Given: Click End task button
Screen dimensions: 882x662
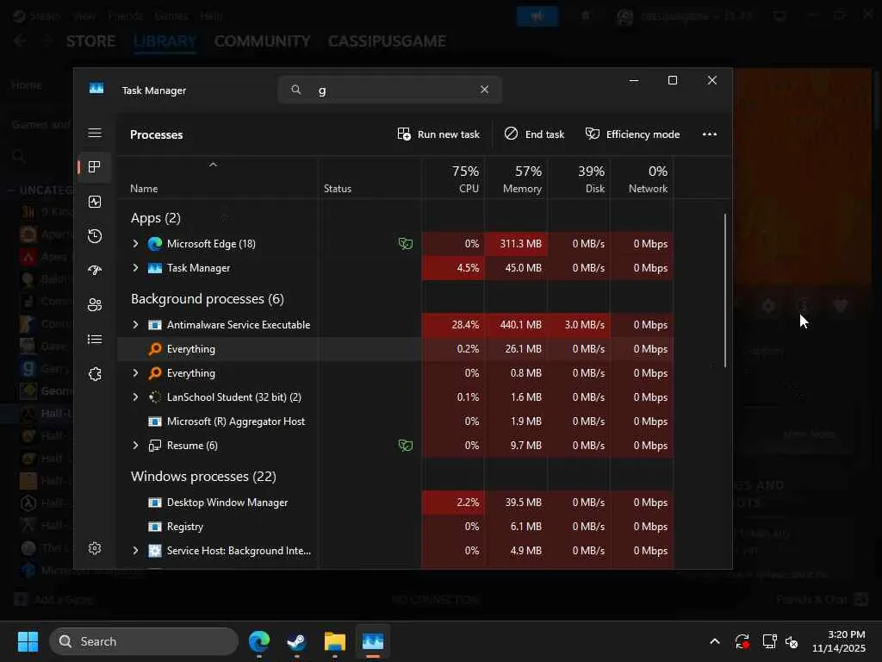Looking at the screenshot, I should pos(534,134).
